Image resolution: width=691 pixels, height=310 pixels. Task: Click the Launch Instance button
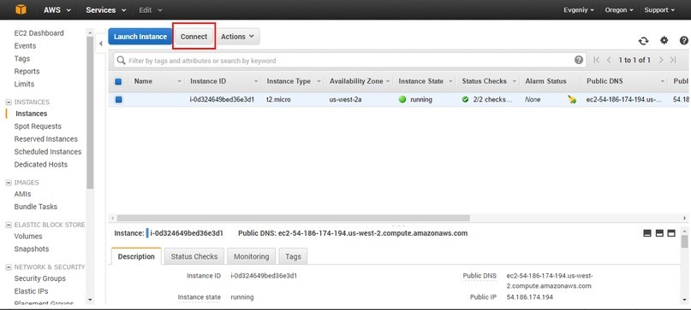pyautogui.click(x=140, y=37)
